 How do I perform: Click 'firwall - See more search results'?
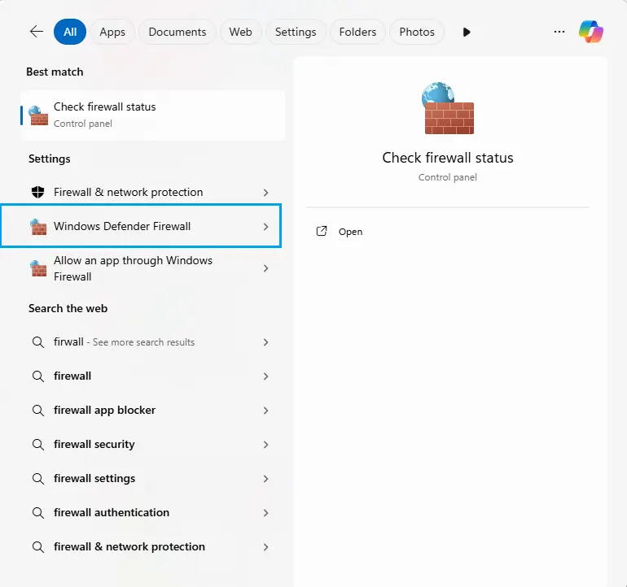[x=124, y=342]
